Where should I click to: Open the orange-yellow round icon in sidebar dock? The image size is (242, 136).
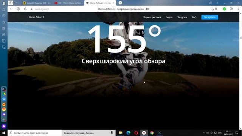tap(4, 109)
